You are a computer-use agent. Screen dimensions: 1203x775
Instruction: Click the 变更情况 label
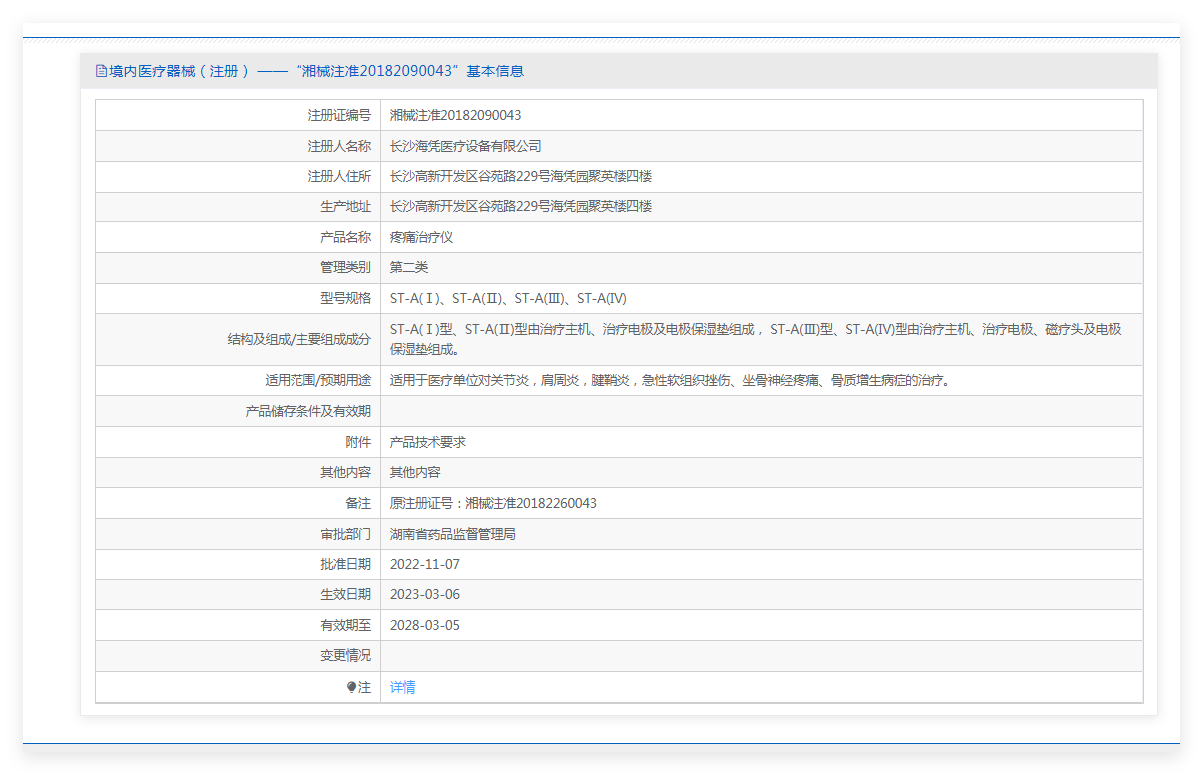click(x=345, y=655)
